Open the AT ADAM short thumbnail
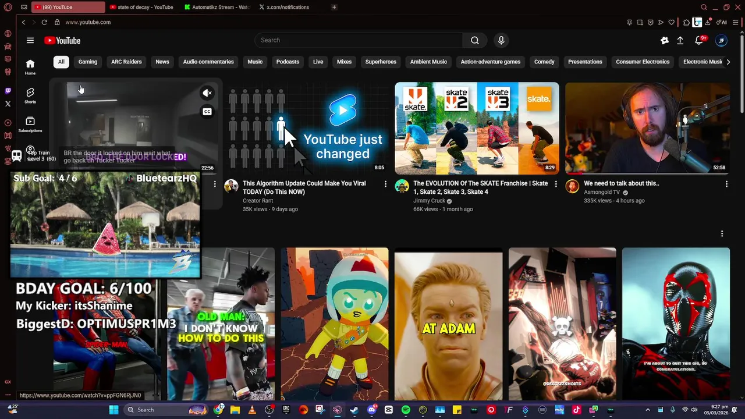Screen dimensions: 745x419 (x=448, y=324)
